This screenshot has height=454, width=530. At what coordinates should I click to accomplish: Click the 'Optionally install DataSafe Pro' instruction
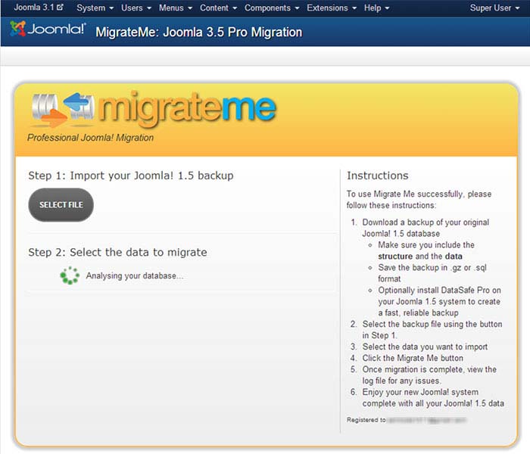(439, 301)
